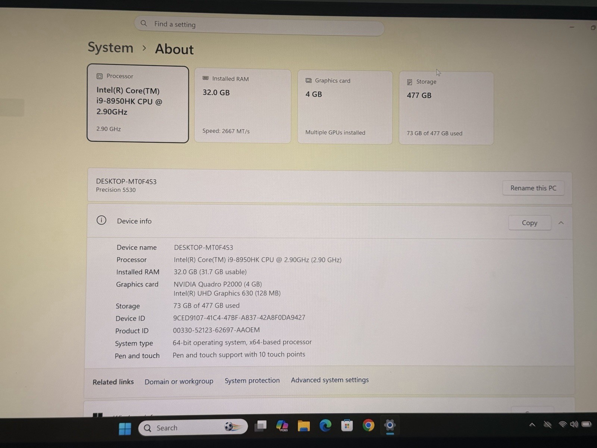Image resolution: width=597 pixels, height=448 pixels.
Task: Click the Graphics card monitor icon
Action: pos(309,80)
